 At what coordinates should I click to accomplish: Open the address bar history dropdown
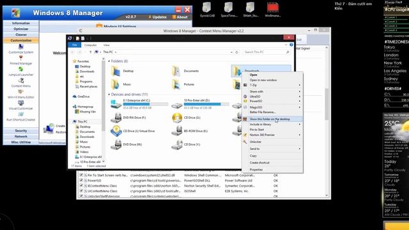[231, 52]
